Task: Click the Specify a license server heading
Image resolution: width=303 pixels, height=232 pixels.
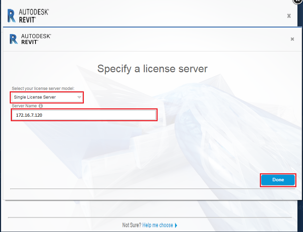Action: point(152,68)
